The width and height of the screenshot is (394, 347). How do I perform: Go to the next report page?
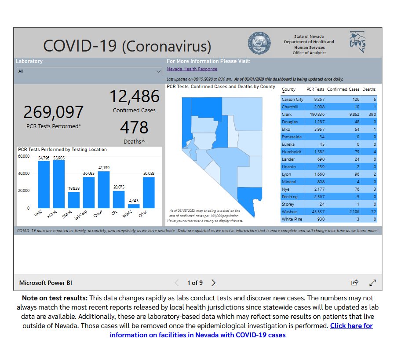click(x=213, y=283)
